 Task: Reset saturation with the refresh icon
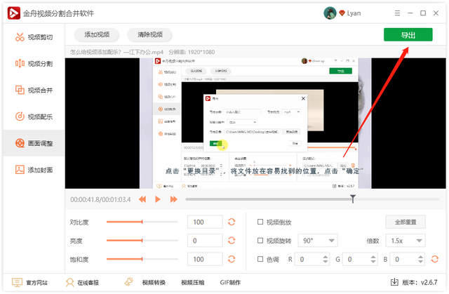pos(232,259)
